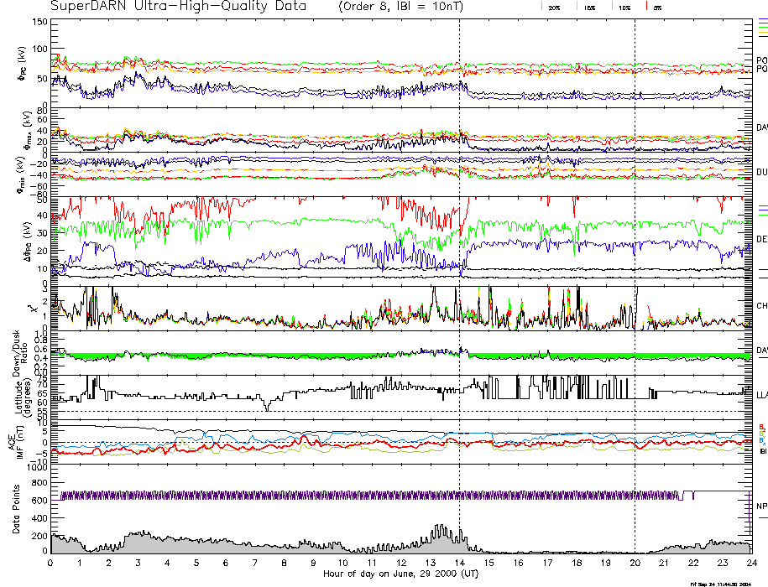
Task: Click the hour 12 tick label on x-axis
Action: pyautogui.click(x=400, y=562)
